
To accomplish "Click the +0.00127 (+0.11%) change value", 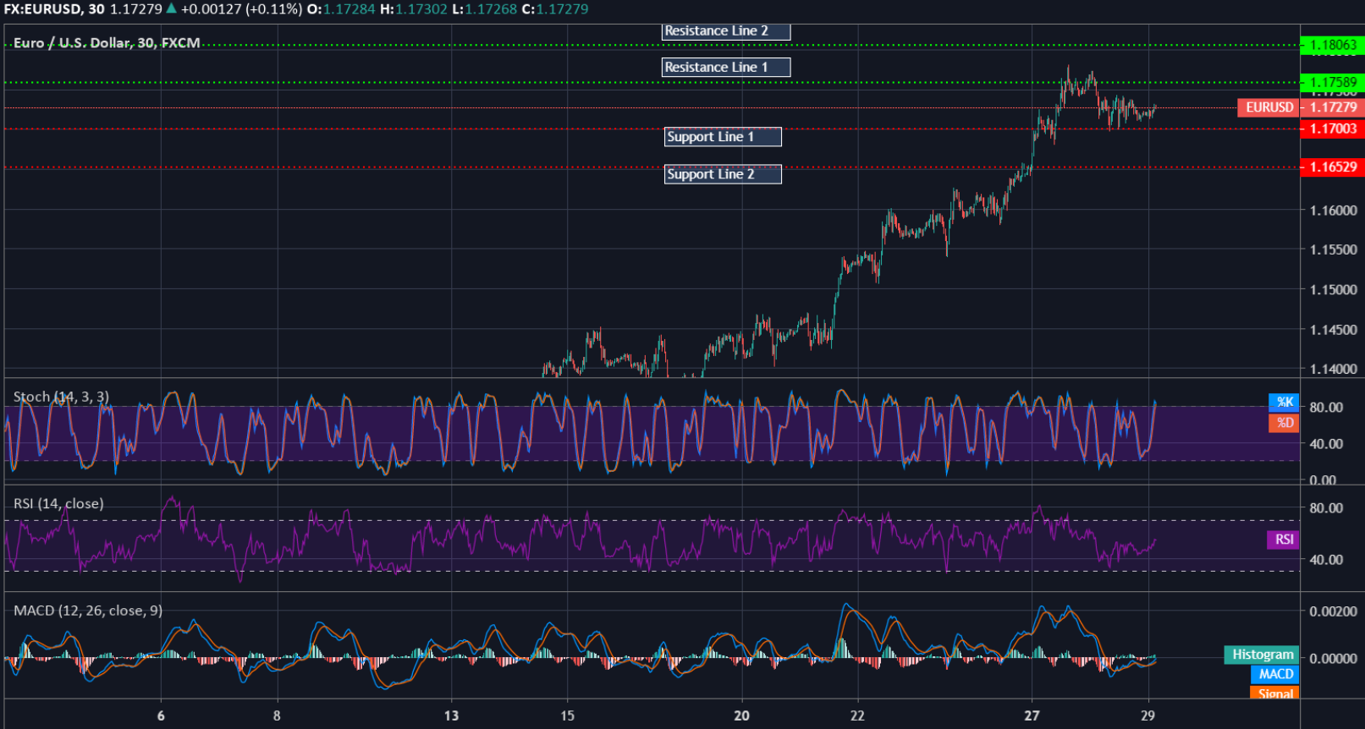I will click(x=241, y=9).
